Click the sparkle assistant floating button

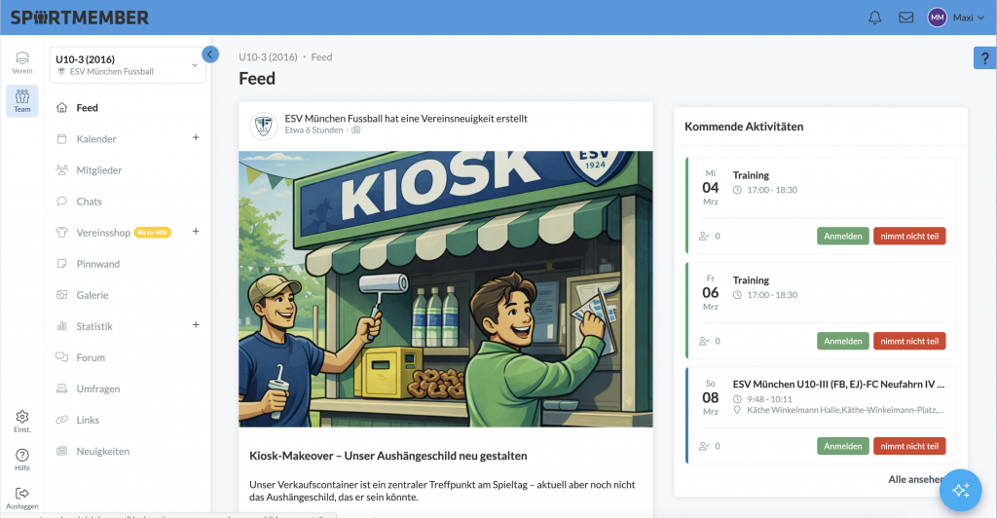click(x=960, y=490)
